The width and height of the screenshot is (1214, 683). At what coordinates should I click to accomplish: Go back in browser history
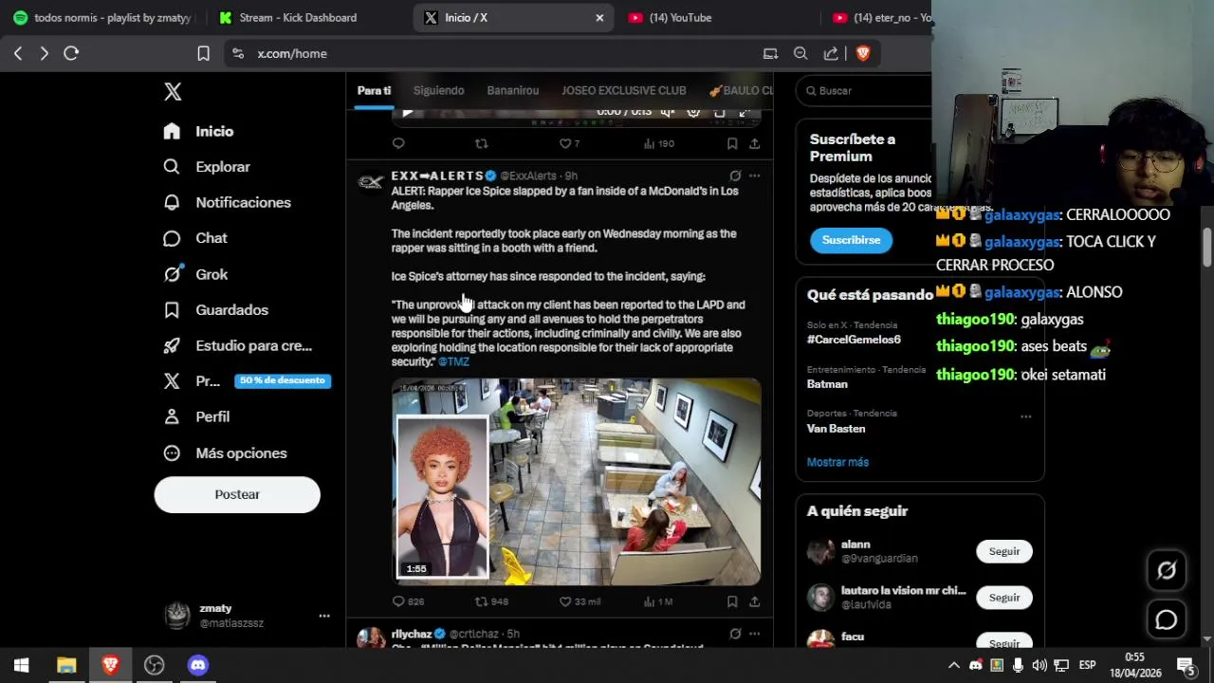pos(18,54)
